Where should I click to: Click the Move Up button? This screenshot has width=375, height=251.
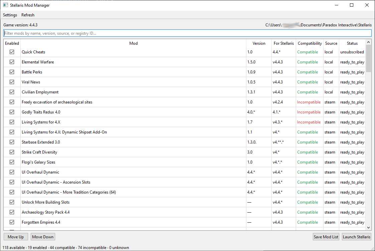point(16,237)
